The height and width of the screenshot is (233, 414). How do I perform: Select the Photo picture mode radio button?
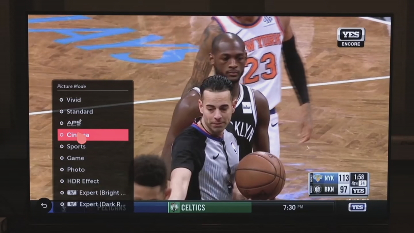tap(62, 170)
